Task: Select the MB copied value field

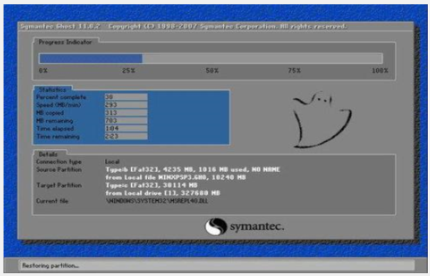Action: pyautogui.click(x=126, y=113)
